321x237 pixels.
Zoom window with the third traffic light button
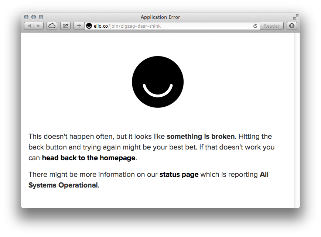41,17
